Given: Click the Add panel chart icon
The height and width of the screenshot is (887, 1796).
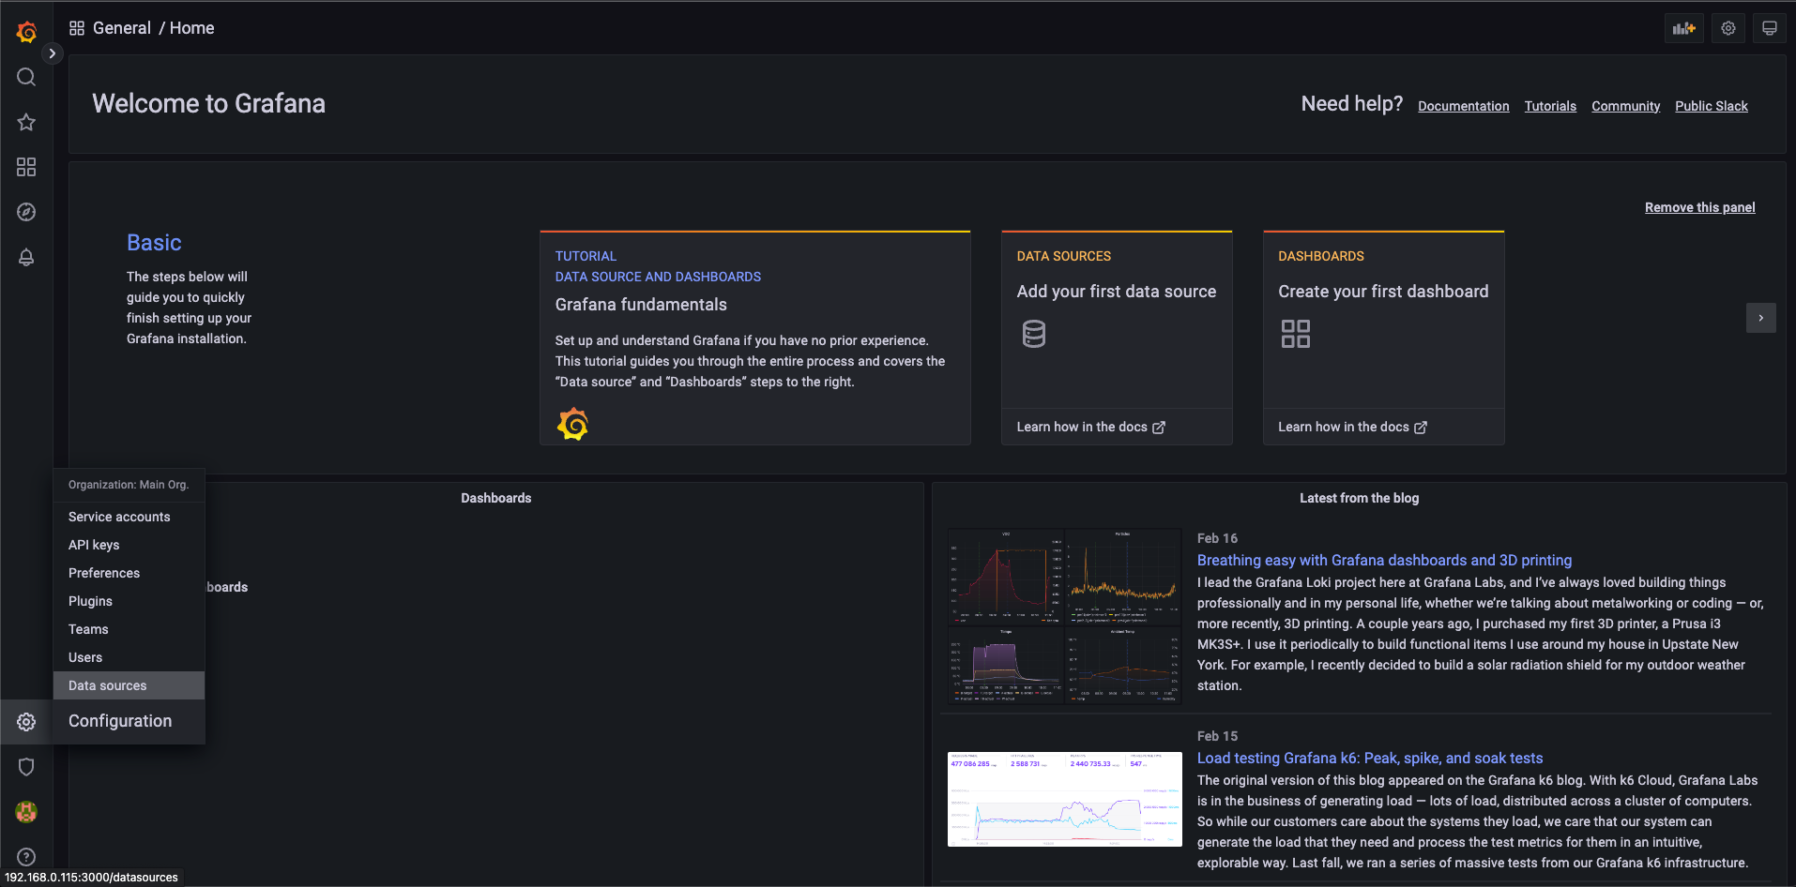Looking at the screenshot, I should (x=1684, y=28).
